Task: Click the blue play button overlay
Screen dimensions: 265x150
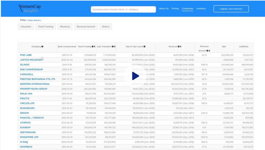Action: (135, 76)
